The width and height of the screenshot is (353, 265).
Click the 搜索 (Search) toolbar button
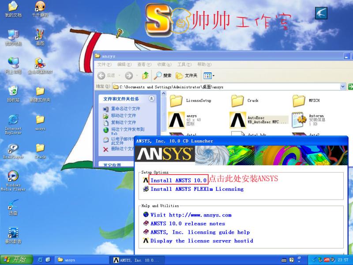click(162, 76)
